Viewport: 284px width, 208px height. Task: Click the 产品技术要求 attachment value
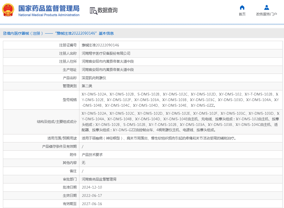tap(92, 155)
